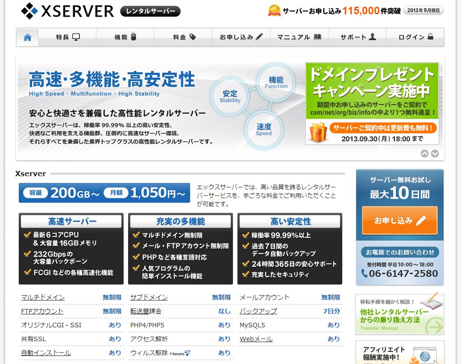Open the マニュアル menu item
Viewport: 461px width, 364px height.
299,37
